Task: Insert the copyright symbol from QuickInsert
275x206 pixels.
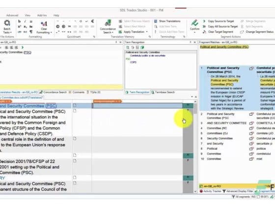Action: pyautogui.click(x=58, y=26)
